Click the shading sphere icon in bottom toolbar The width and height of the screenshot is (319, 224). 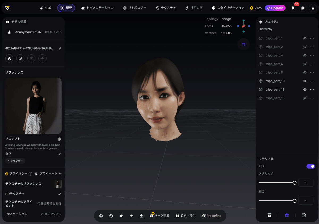pyautogui.click(x=111, y=216)
